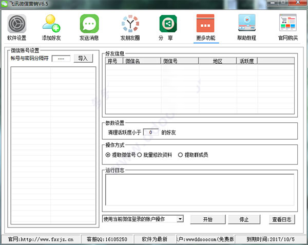Image resolution: width=308 pixels, height=245 pixels.
Task: Click the empty WeChat account list
Action: pos(53,145)
